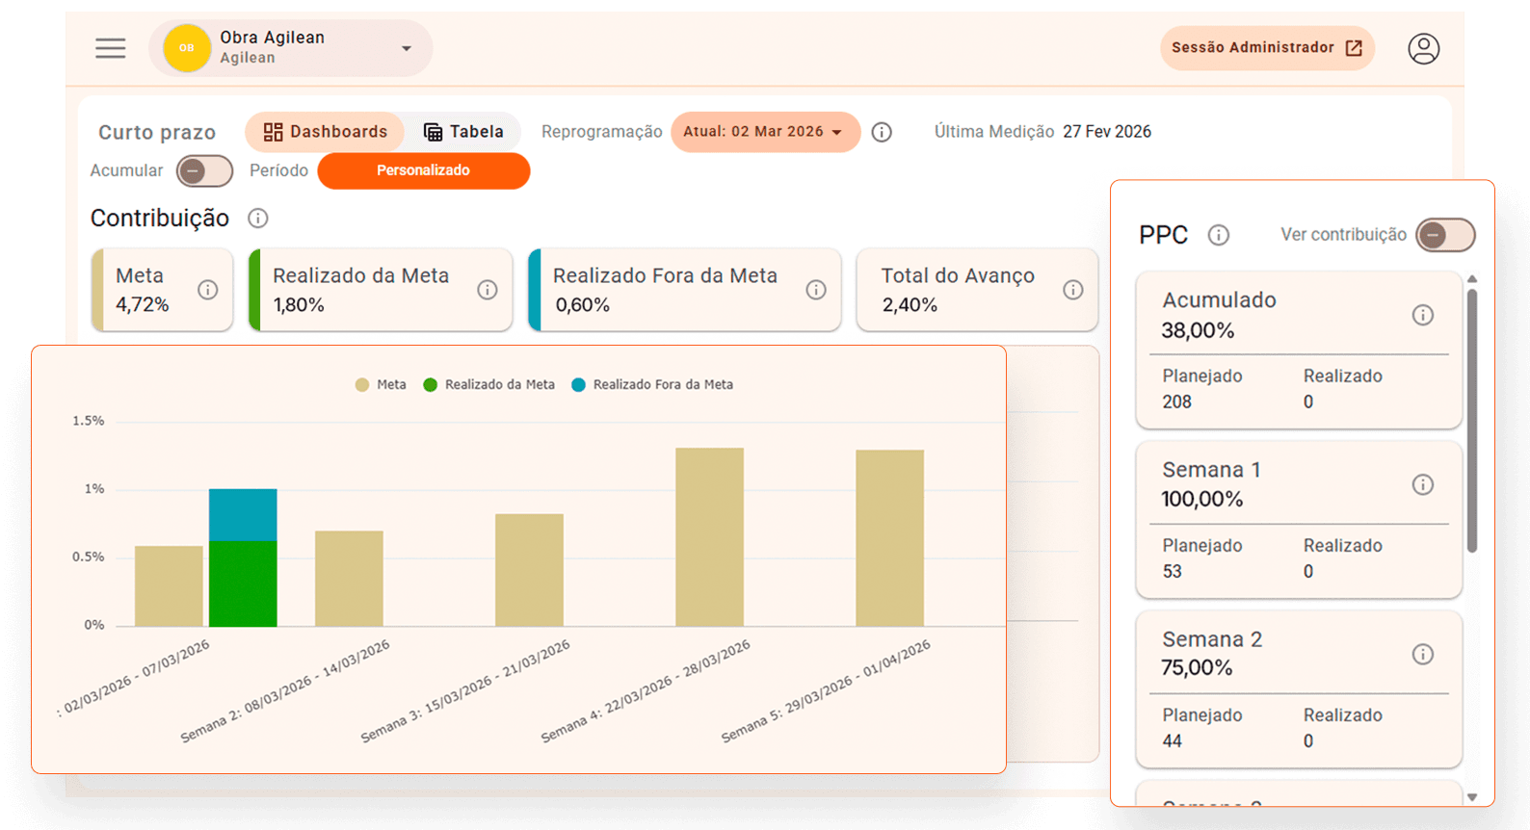1530x830 pixels.
Task: Click the Semana 3 Meta bar
Action: click(x=529, y=570)
